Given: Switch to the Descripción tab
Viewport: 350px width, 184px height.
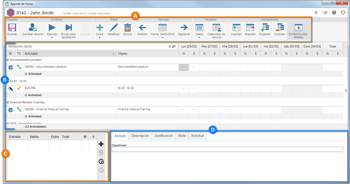Looking at the screenshot, I should point(140,136).
